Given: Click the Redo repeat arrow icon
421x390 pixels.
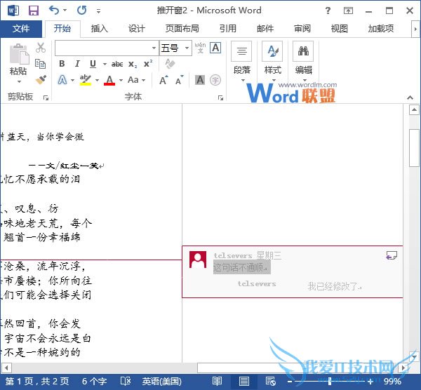Looking at the screenshot, I should pos(81,11).
